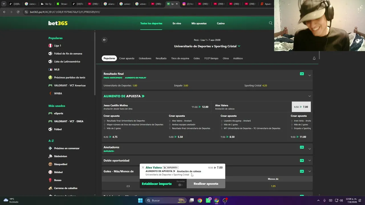Expand the Doble oportunidad market
The width and height of the screenshot is (365, 205).
[x=309, y=161]
